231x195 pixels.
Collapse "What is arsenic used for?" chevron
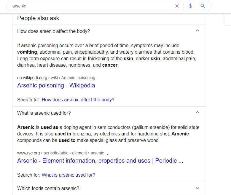[197, 112]
